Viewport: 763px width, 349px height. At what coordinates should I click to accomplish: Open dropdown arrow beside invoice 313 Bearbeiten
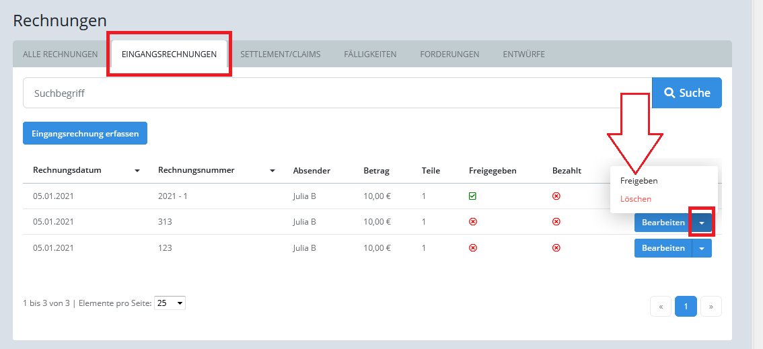(702, 223)
